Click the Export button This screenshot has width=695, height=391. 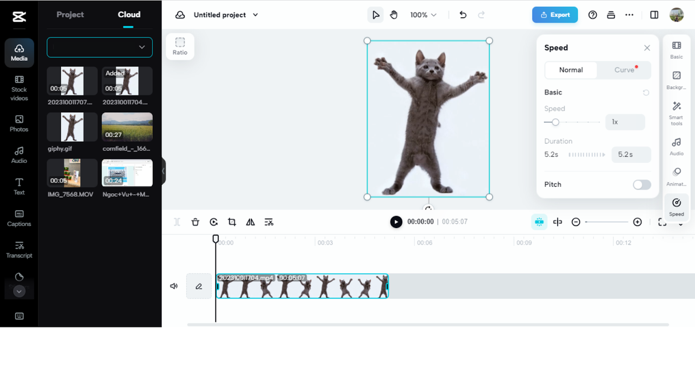click(555, 15)
